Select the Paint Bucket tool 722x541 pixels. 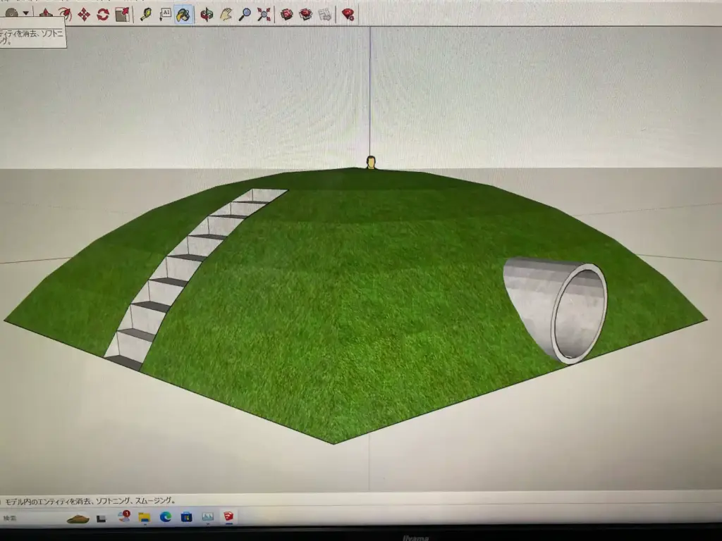point(183,14)
